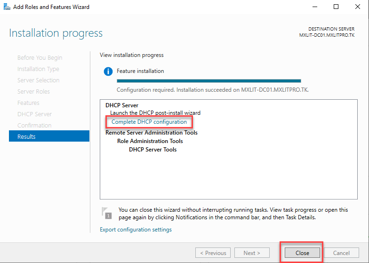Viewport: 369px width, 263px height.
Task: Click the blue information icon beside Feature installation
Action: (108, 72)
